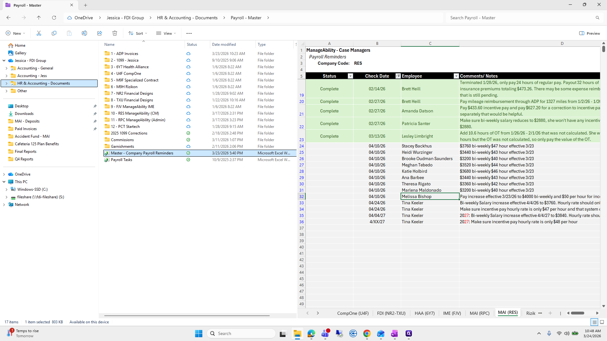
Task: Open the View dropdown
Action: (166, 33)
